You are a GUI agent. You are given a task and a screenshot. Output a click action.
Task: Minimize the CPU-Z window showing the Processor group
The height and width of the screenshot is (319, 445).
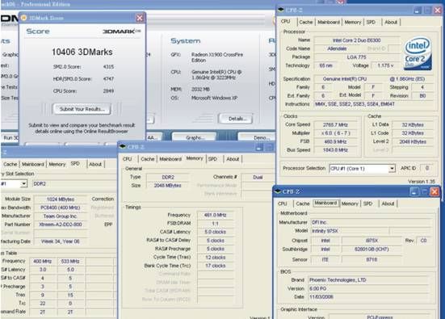click(417, 10)
